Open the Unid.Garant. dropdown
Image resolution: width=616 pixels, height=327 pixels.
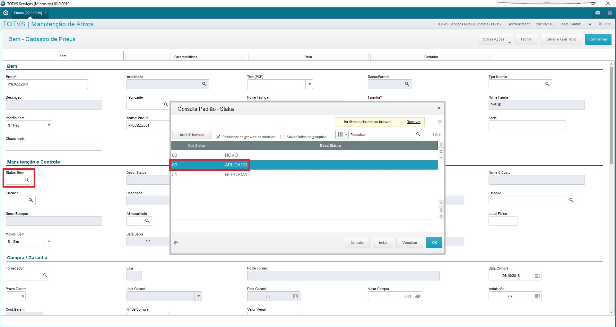[x=199, y=296]
